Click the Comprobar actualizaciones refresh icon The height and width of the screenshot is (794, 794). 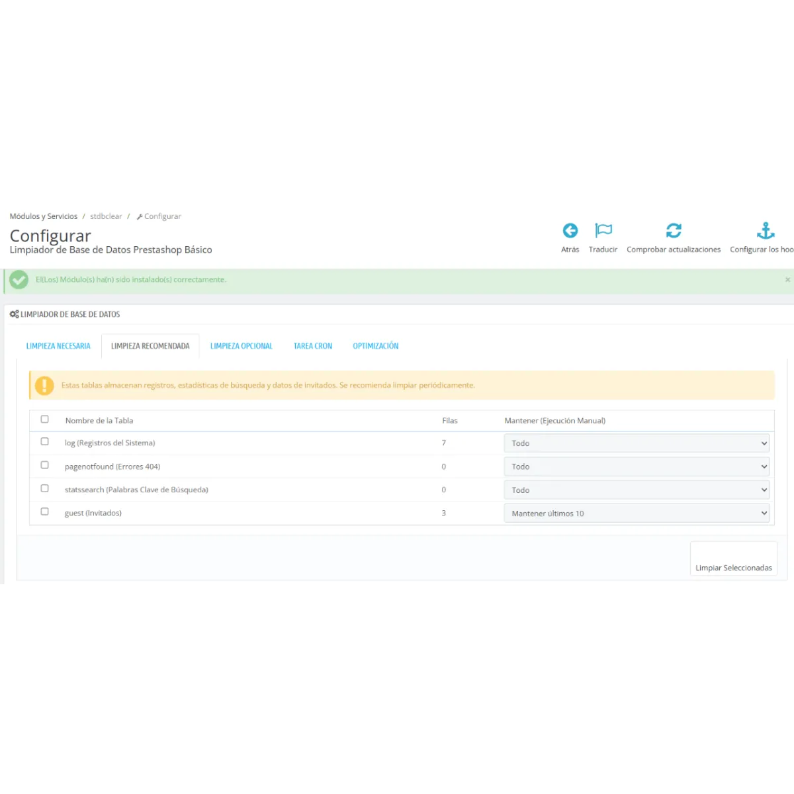tap(674, 230)
